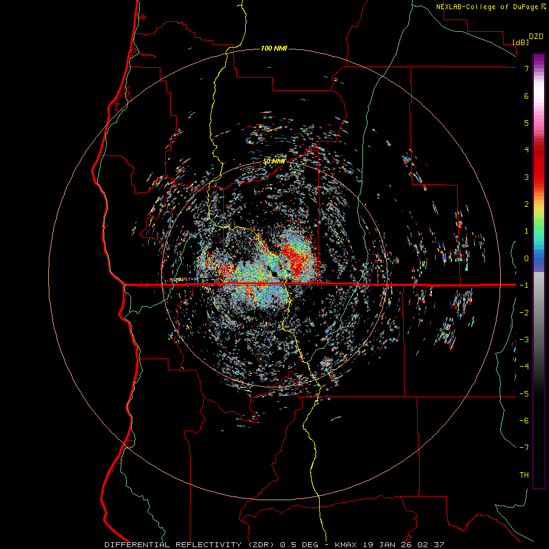
Task: Click the 2 value on color scale
Action: pyautogui.click(x=526, y=204)
